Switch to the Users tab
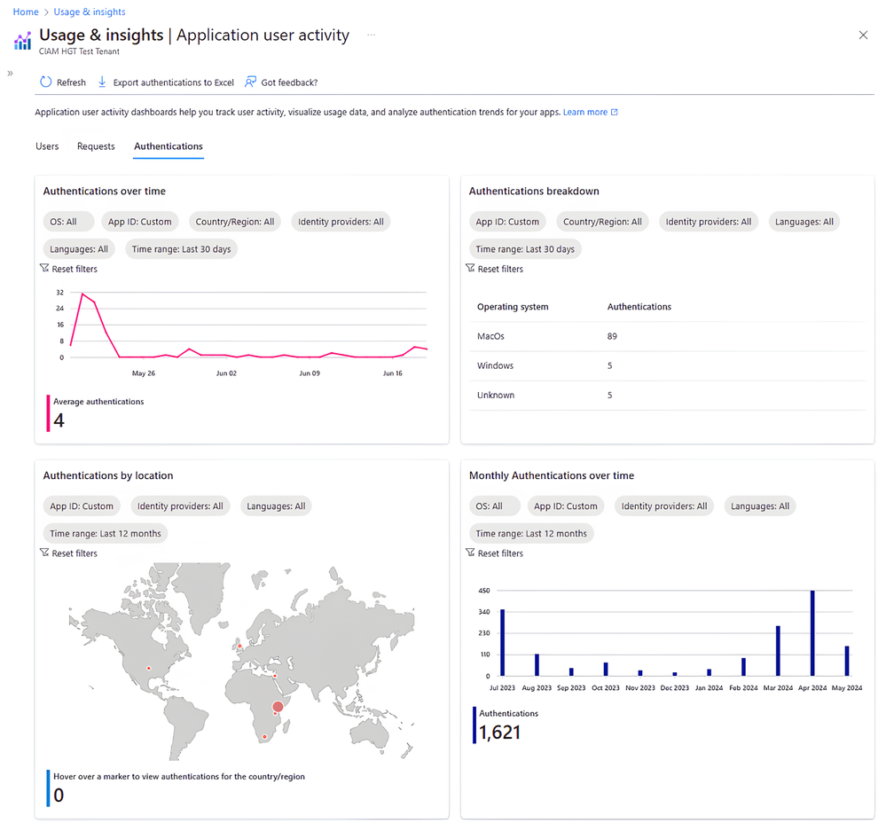The width and height of the screenshot is (886, 839). (47, 146)
